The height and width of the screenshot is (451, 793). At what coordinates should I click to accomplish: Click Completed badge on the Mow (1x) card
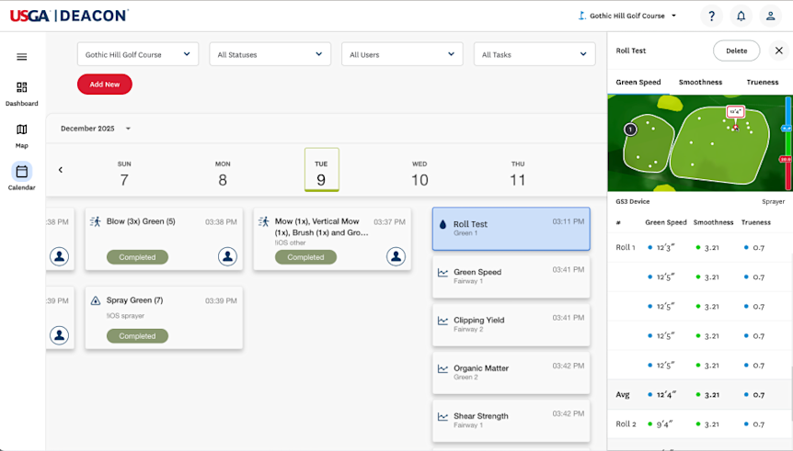(305, 257)
